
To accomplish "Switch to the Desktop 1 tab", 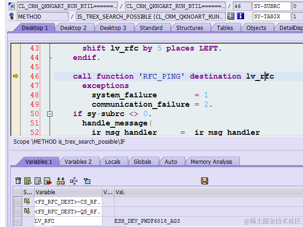I will [35, 28].
